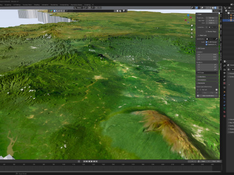
Task: Open the Texture properties tab
Action: (224, 116)
